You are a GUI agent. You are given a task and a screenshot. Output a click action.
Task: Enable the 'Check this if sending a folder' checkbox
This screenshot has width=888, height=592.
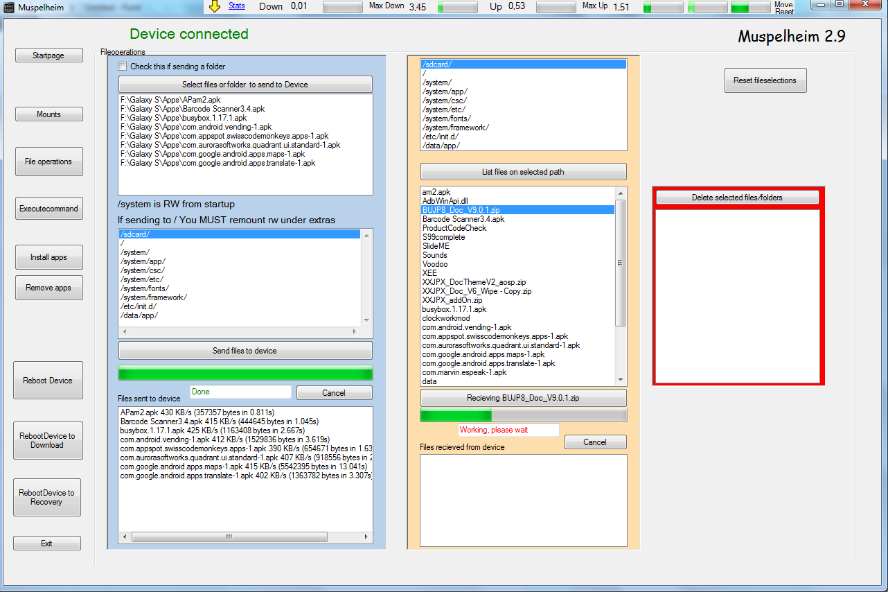[123, 67]
